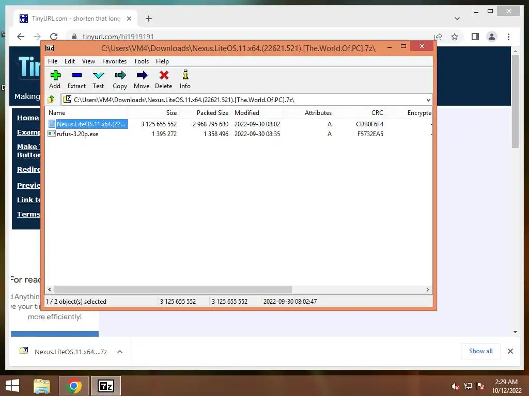Sort by CRC column header

(x=360, y=113)
